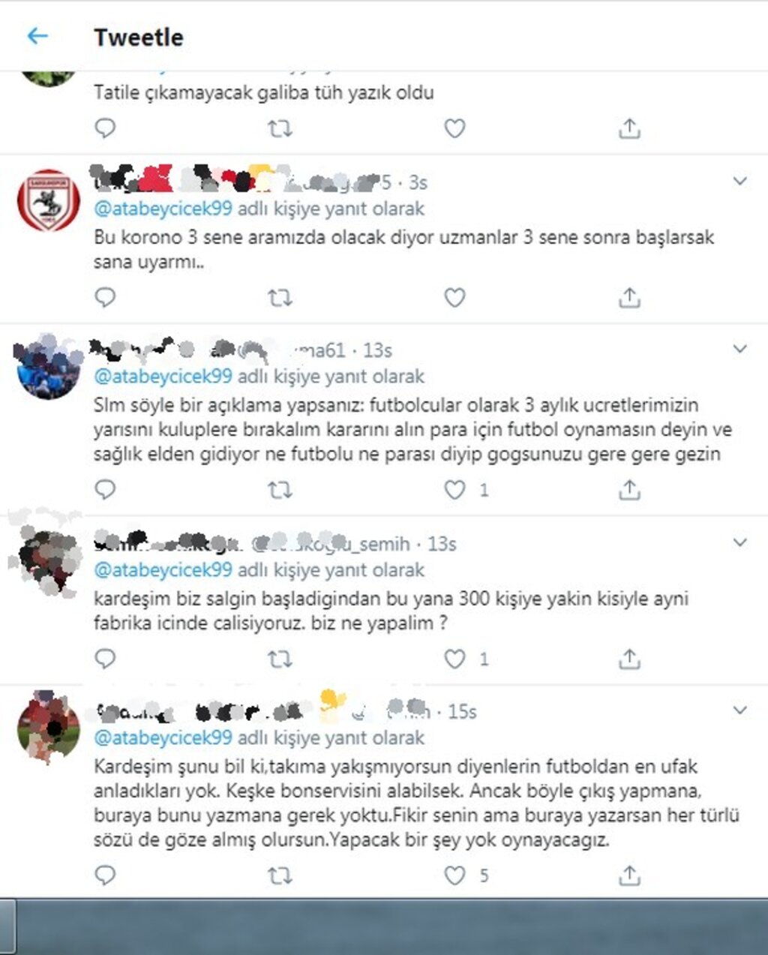This screenshot has height=955, width=768.
Task: Go back using the blue arrow
Action: tap(37, 35)
